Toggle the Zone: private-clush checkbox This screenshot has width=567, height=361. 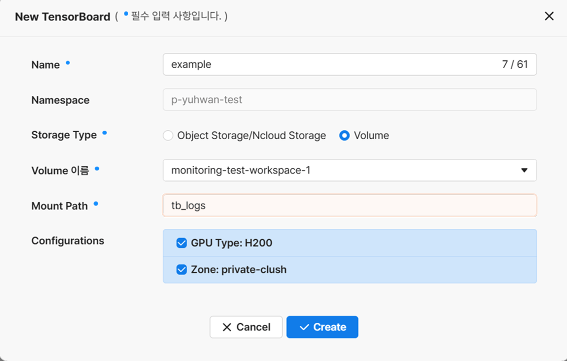(x=181, y=270)
